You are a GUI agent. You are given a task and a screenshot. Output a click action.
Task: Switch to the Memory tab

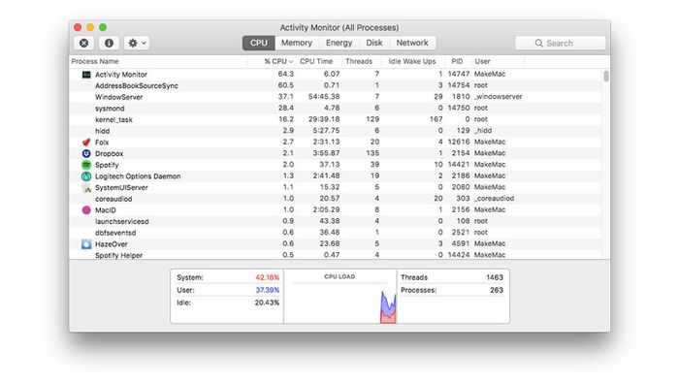tap(297, 43)
